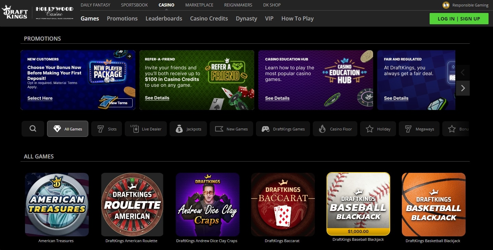
Task: Filter games by Jackpots
Action: [x=188, y=129]
